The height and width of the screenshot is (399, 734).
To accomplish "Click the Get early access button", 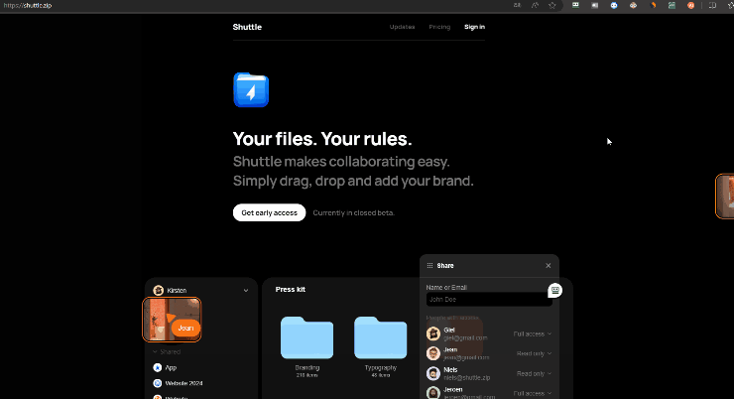I will [x=269, y=212].
